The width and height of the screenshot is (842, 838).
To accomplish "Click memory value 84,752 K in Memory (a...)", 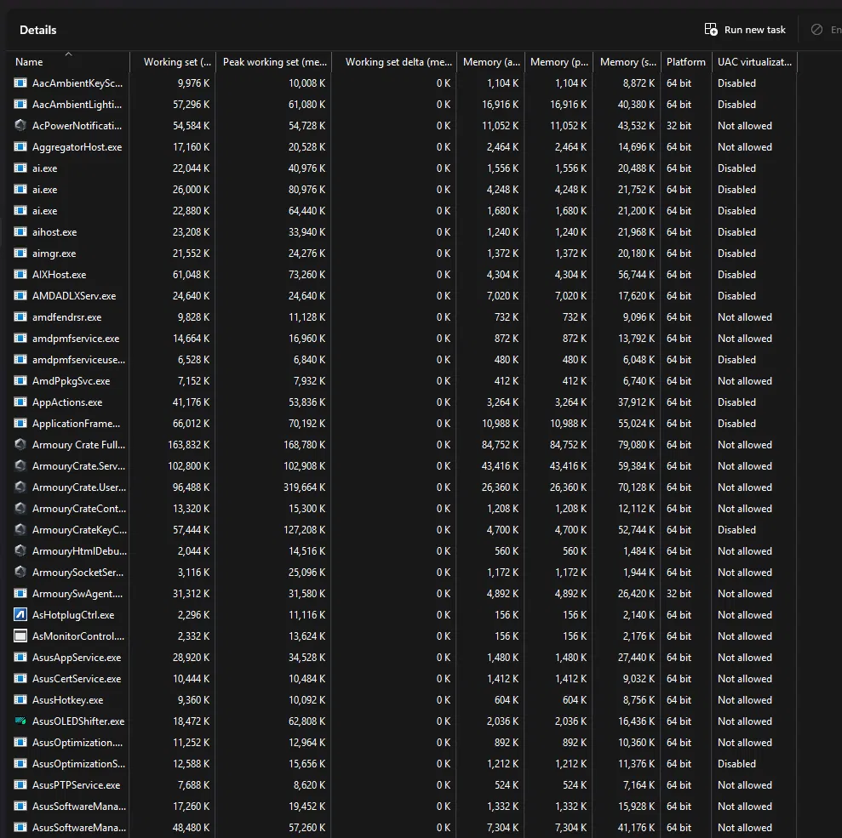I will pos(500,445).
